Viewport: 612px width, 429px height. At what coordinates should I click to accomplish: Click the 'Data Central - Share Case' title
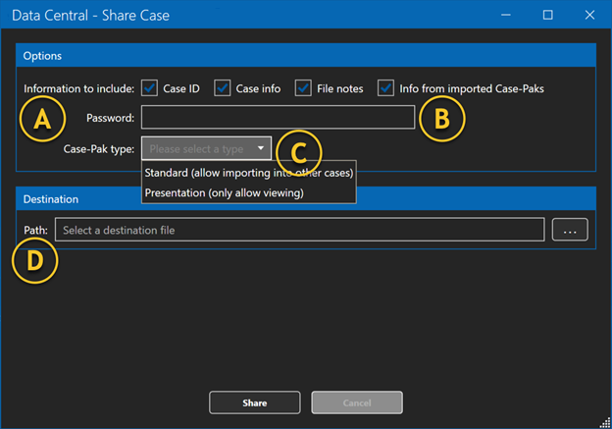point(90,16)
